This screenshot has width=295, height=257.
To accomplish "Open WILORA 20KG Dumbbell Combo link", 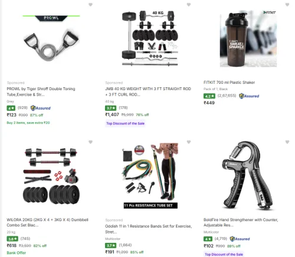I will (47, 222).
